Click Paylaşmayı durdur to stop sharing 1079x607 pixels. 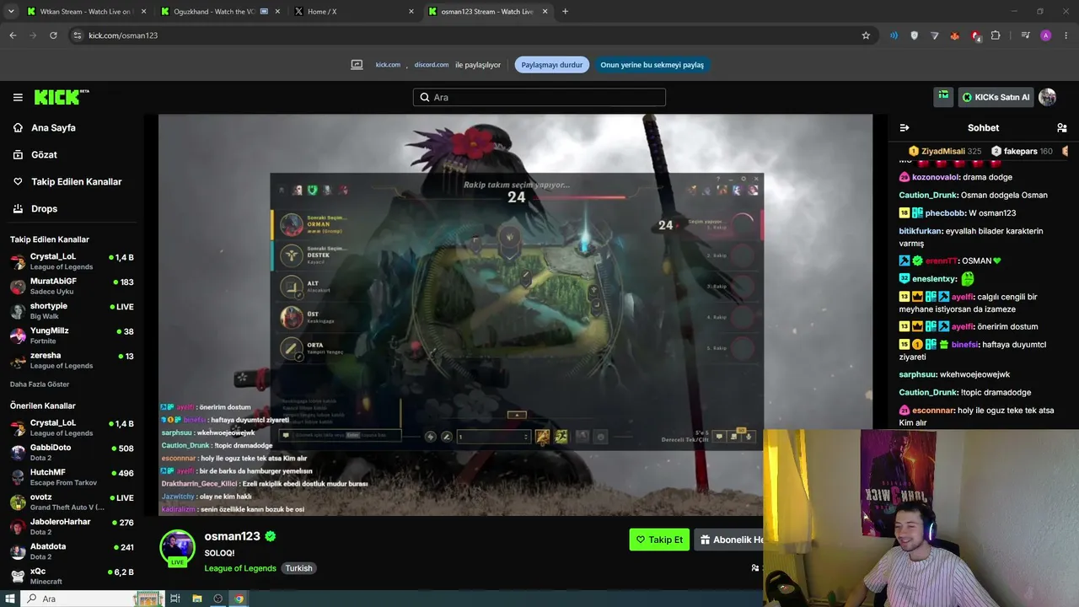click(x=552, y=65)
